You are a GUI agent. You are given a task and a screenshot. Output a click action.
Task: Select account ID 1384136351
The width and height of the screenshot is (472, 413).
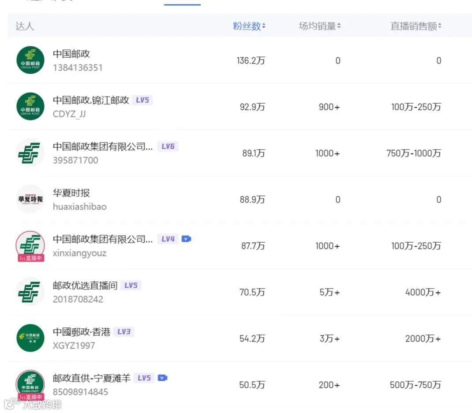click(x=78, y=68)
